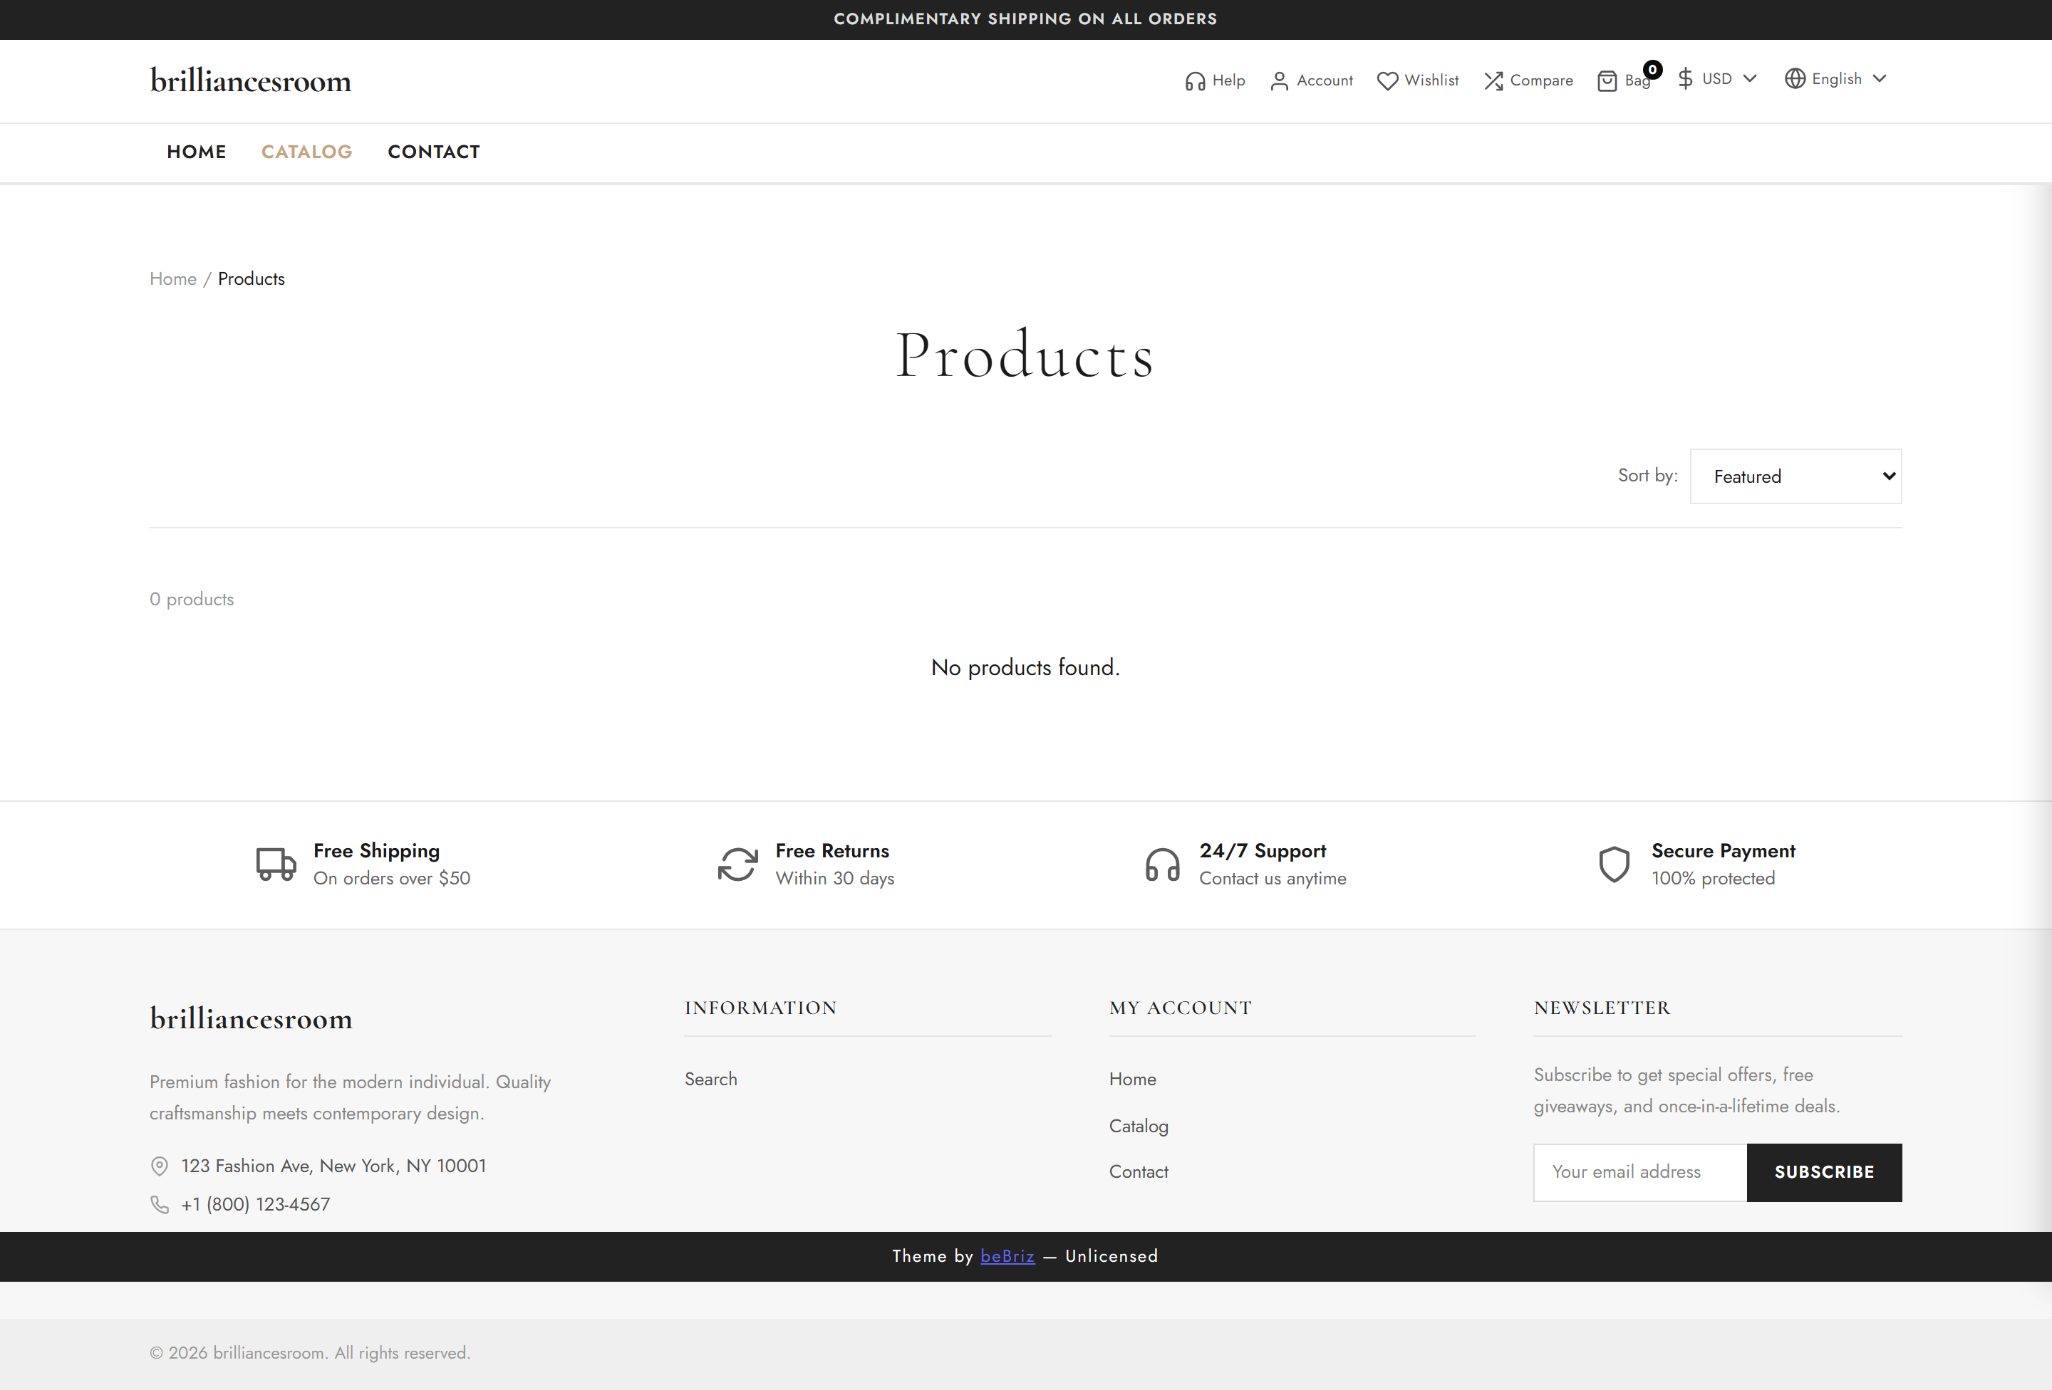Screen dimensions: 2052x1390
Task: Go to the HOME menu item
Action: [x=196, y=152]
